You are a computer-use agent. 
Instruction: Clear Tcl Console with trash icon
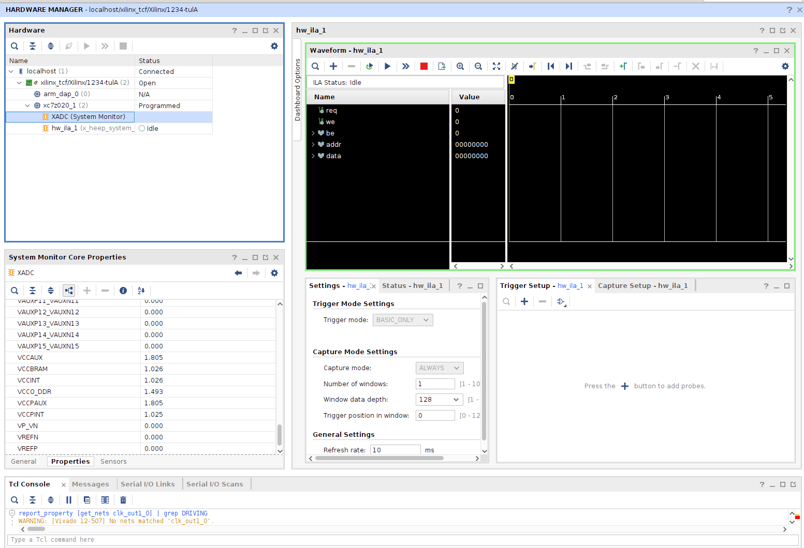[x=123, y=500]
